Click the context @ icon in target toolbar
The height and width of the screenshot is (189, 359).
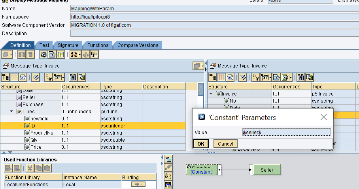coord(256,77)
